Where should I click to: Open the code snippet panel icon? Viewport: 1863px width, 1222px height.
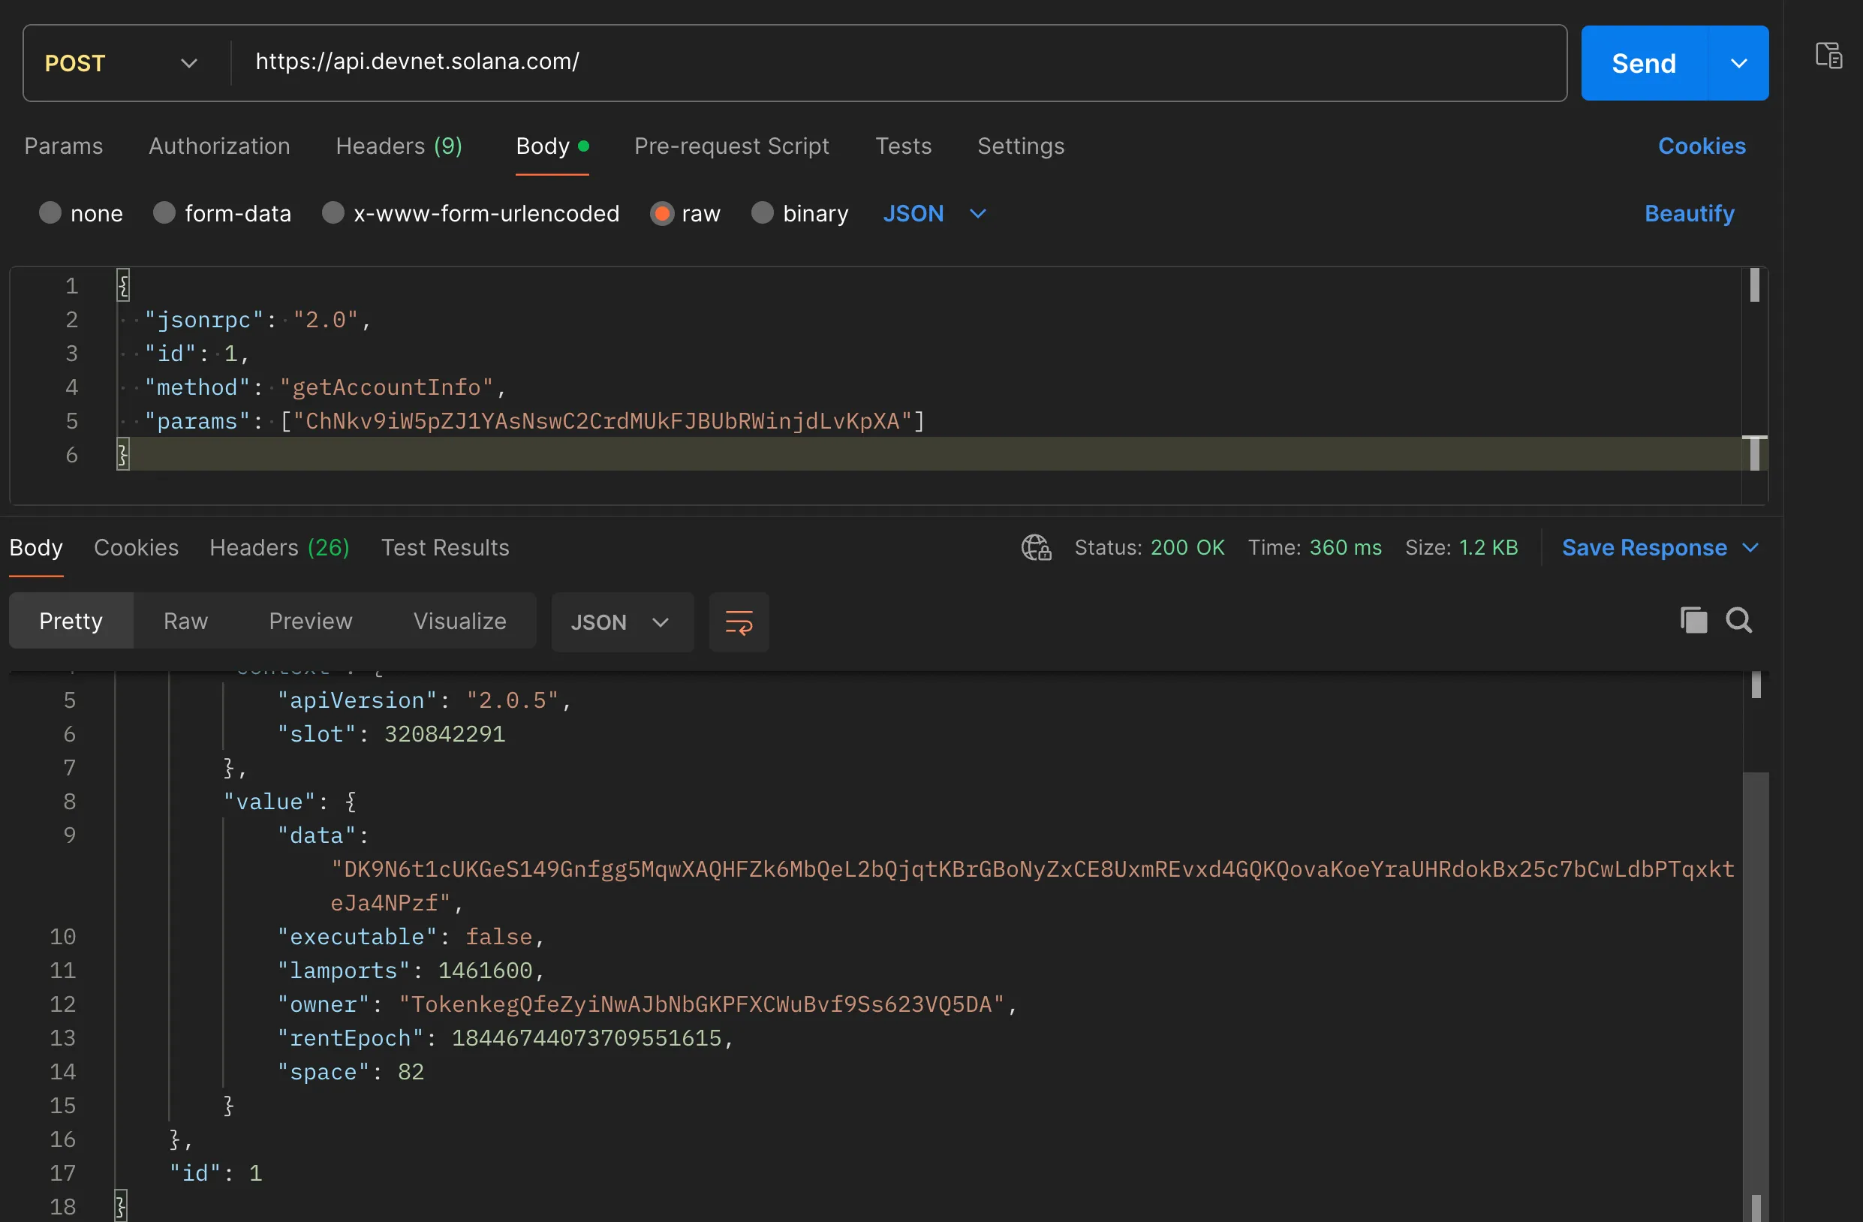1828,54
